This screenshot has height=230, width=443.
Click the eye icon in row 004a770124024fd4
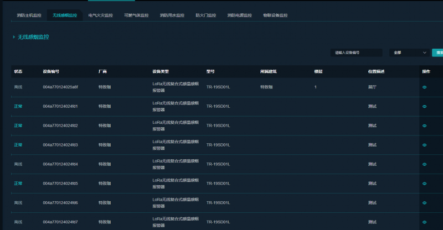coord(425,164)
